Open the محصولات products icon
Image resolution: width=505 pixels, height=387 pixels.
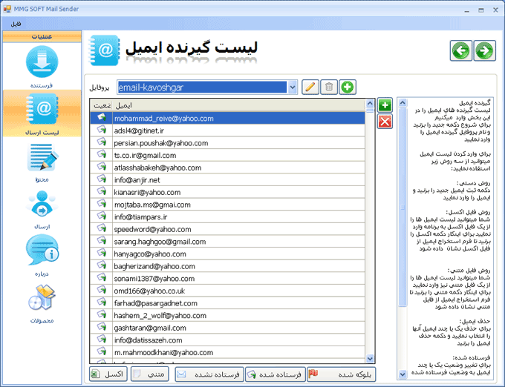coord(42,297)
